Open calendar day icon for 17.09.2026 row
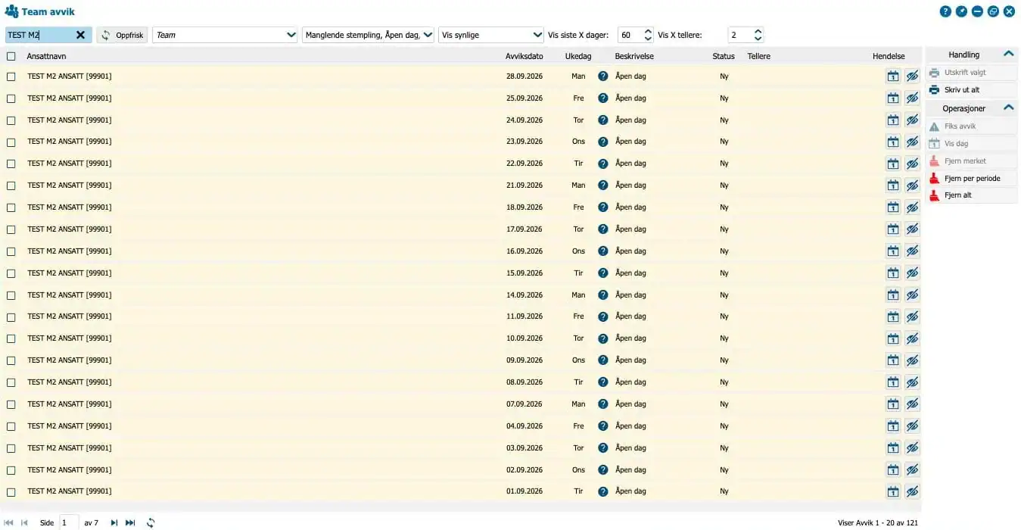This screenshot has width=1021, height=530. [x=893, y=229]
